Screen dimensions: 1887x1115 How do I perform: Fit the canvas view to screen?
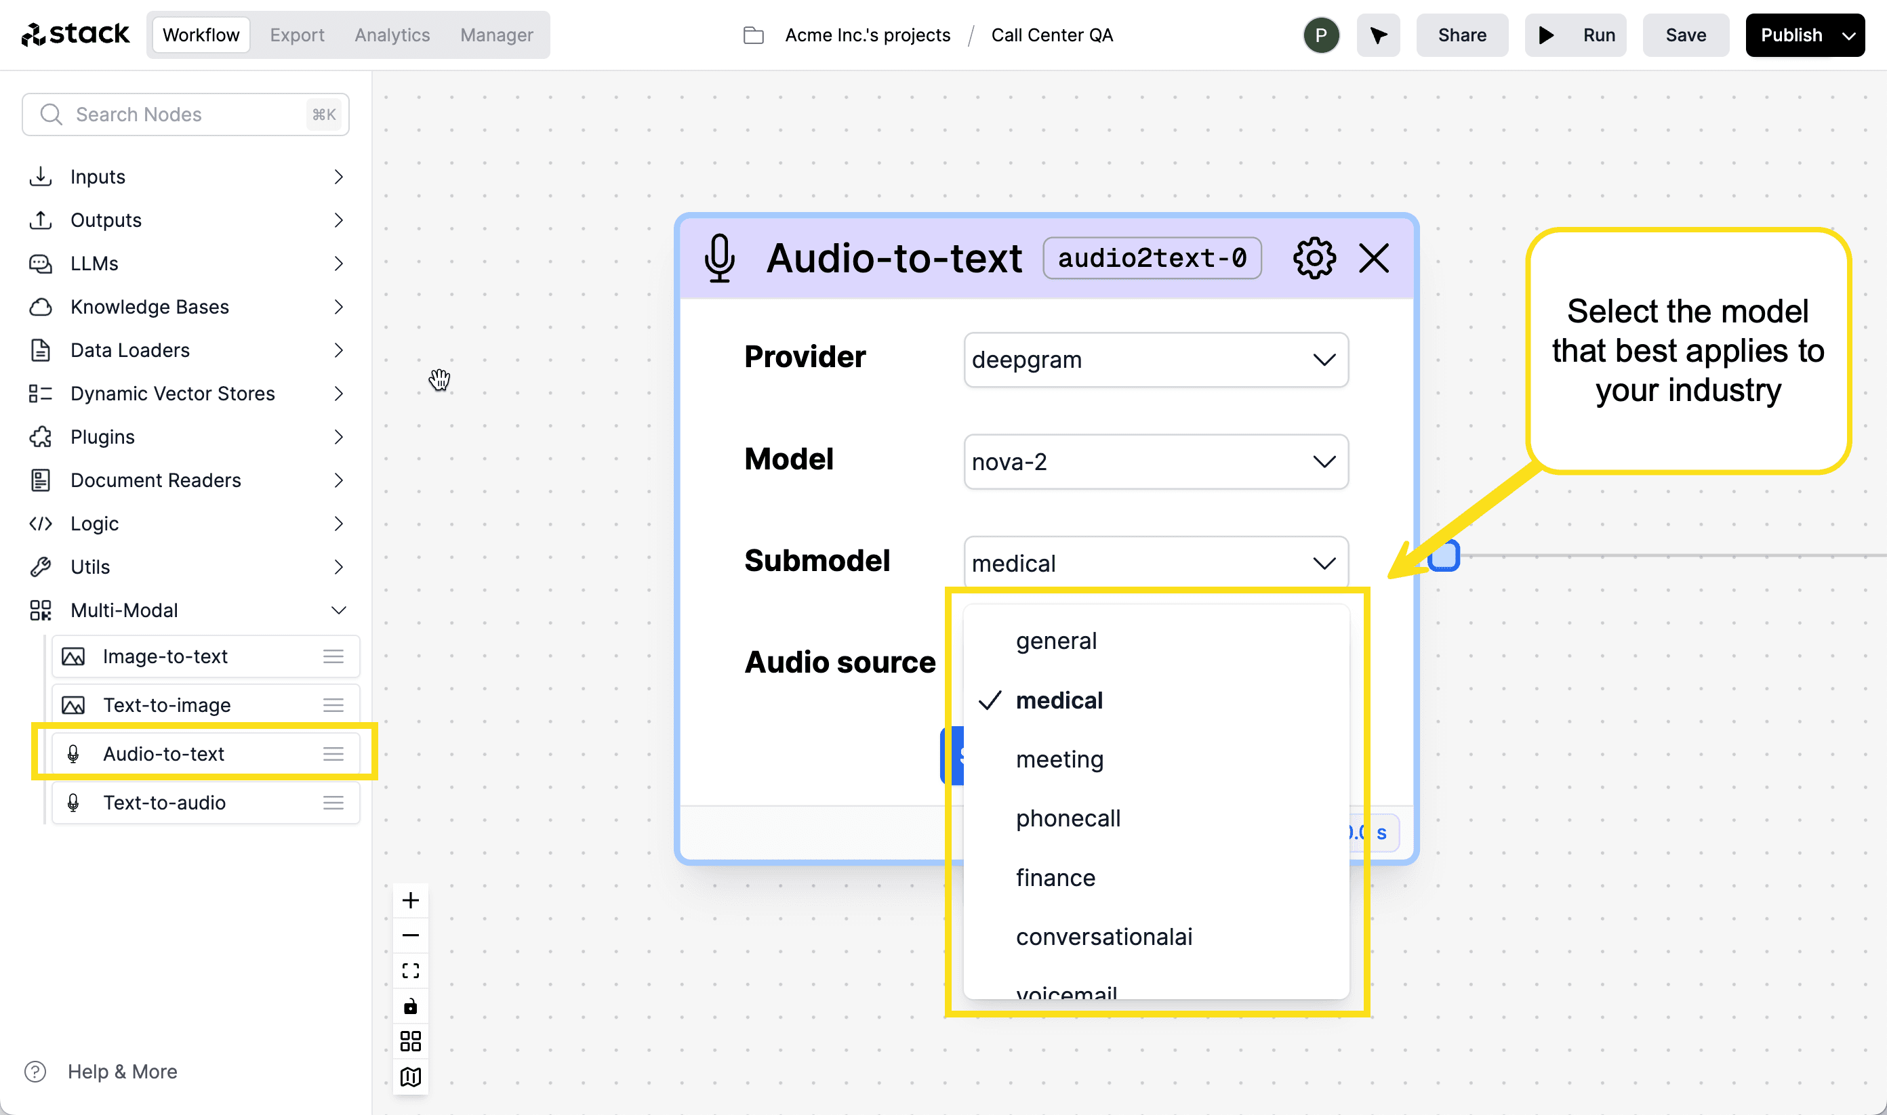411,971
